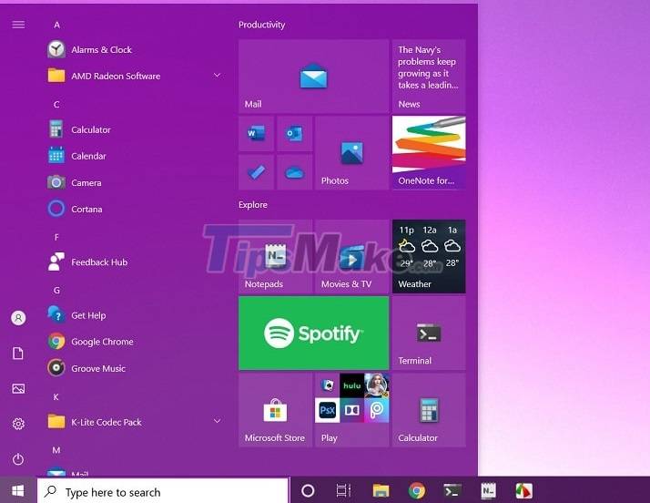Click the Type here to search box
650x503 pixels.
[162, 491]
